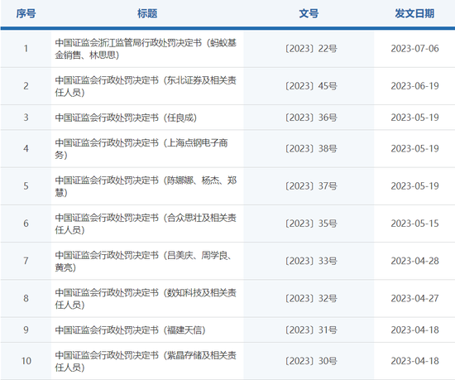Click sequence number 4 cell
This screenshot has height=380, width=455.
pos(26,149)
